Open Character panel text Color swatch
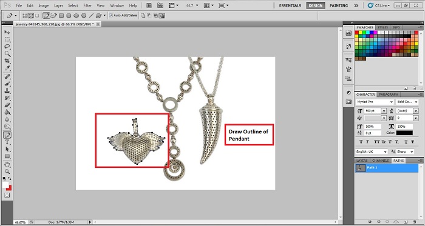The width and height of the screenshot is (425, 226). [x=404, y=133]
